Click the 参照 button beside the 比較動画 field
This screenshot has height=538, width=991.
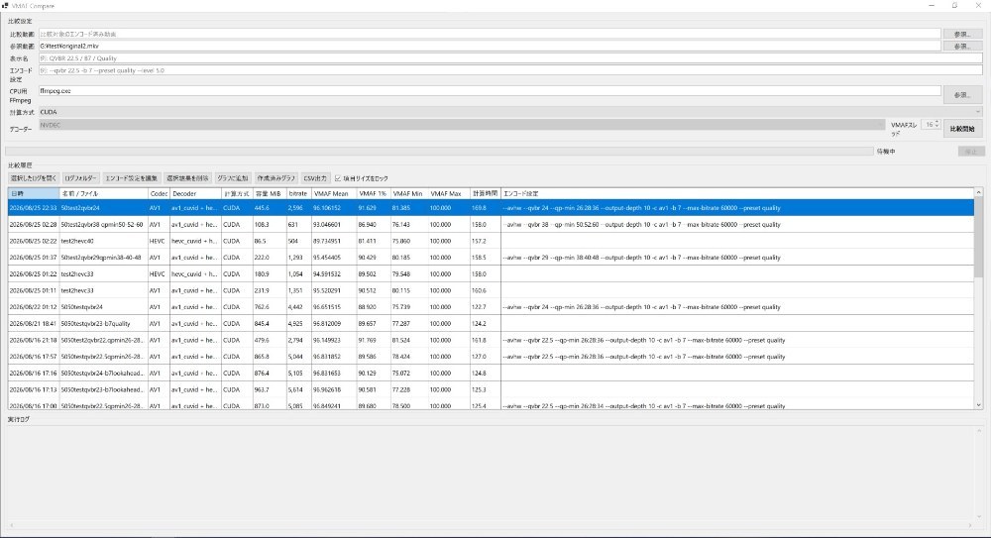(x=962, y=34)
